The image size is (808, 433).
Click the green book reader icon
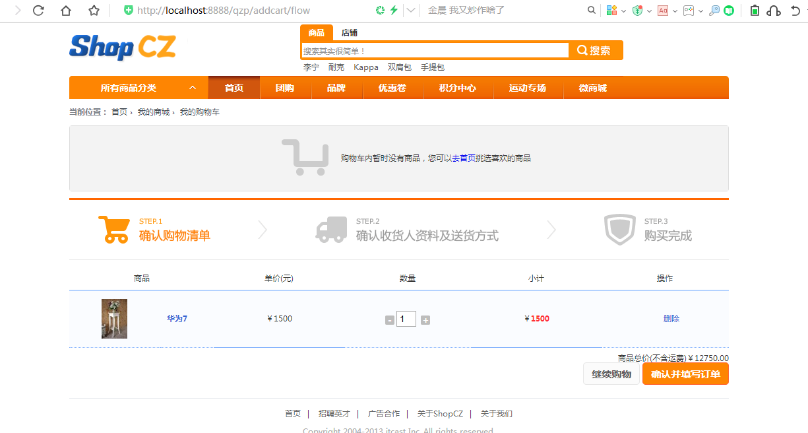(x=728, y=10)
